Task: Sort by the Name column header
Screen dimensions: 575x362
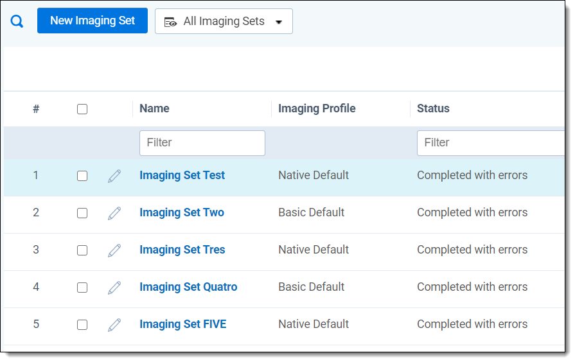Action: [154, 108]
